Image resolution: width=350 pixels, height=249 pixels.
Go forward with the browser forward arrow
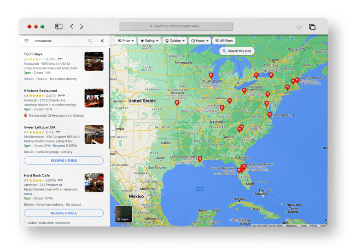[82, 27]
